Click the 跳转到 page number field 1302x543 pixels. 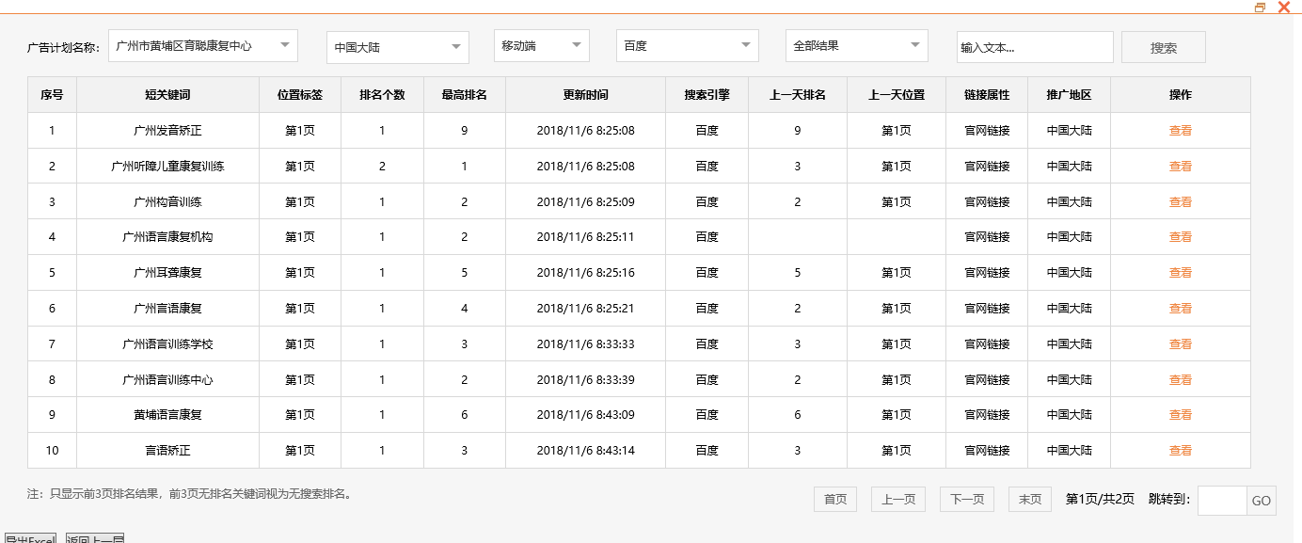click(1221, 501)
